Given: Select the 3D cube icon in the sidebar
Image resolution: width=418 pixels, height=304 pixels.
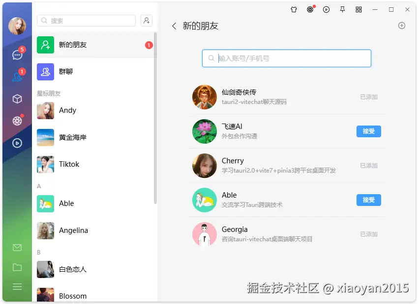Looking at the screenshot, I should coord(17,99).
